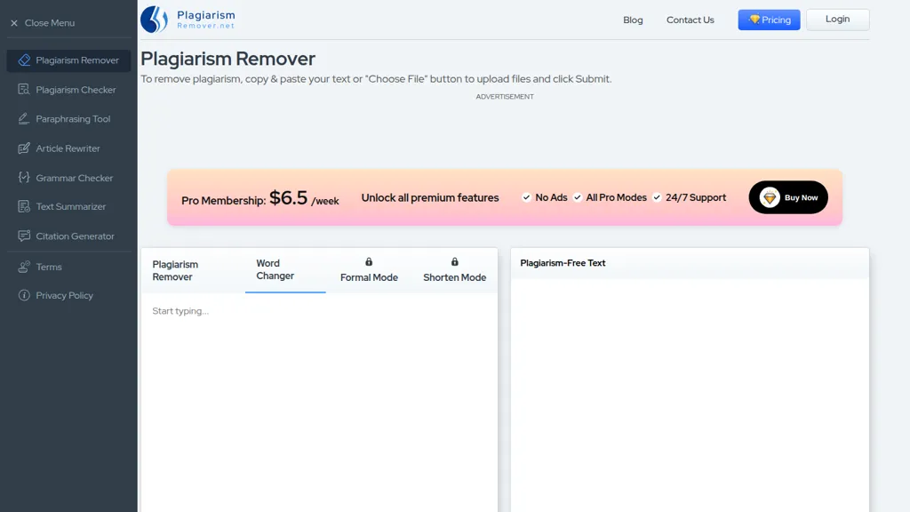Click the Paraphrasing Tool pencil icon
Image resolution: width=910 pixels, height=512 pixels.
click(x=24, y=118)
